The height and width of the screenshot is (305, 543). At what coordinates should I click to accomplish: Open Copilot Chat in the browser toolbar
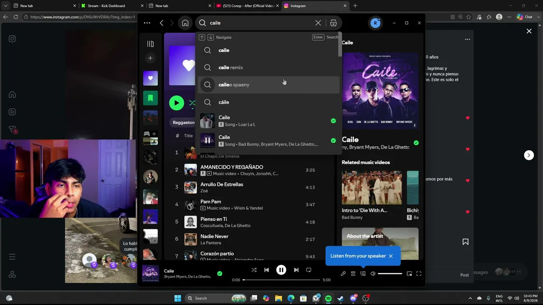coord(525,17)
